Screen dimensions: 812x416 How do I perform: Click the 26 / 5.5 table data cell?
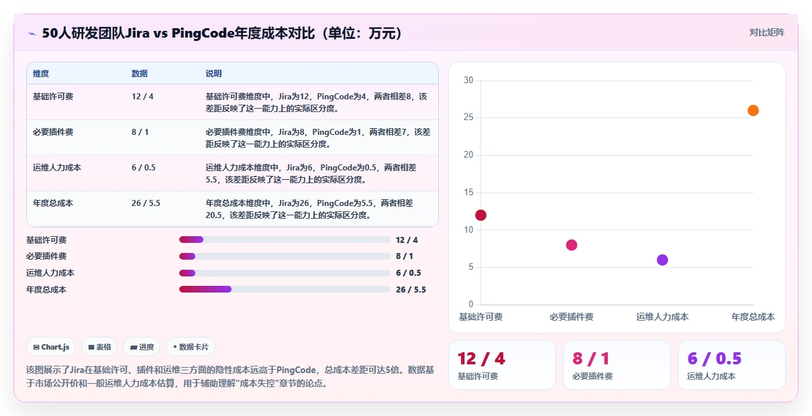pos(146,203)
